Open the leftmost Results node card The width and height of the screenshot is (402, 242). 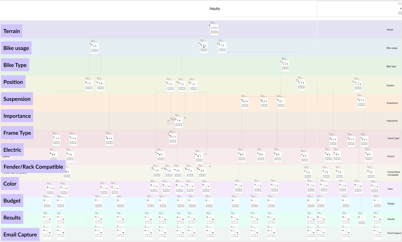pos(47,220)
